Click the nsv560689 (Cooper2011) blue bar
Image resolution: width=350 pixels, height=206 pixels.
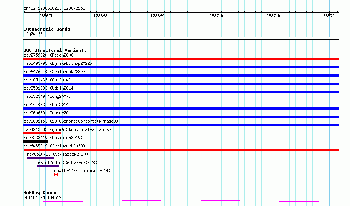coord(181,117)
